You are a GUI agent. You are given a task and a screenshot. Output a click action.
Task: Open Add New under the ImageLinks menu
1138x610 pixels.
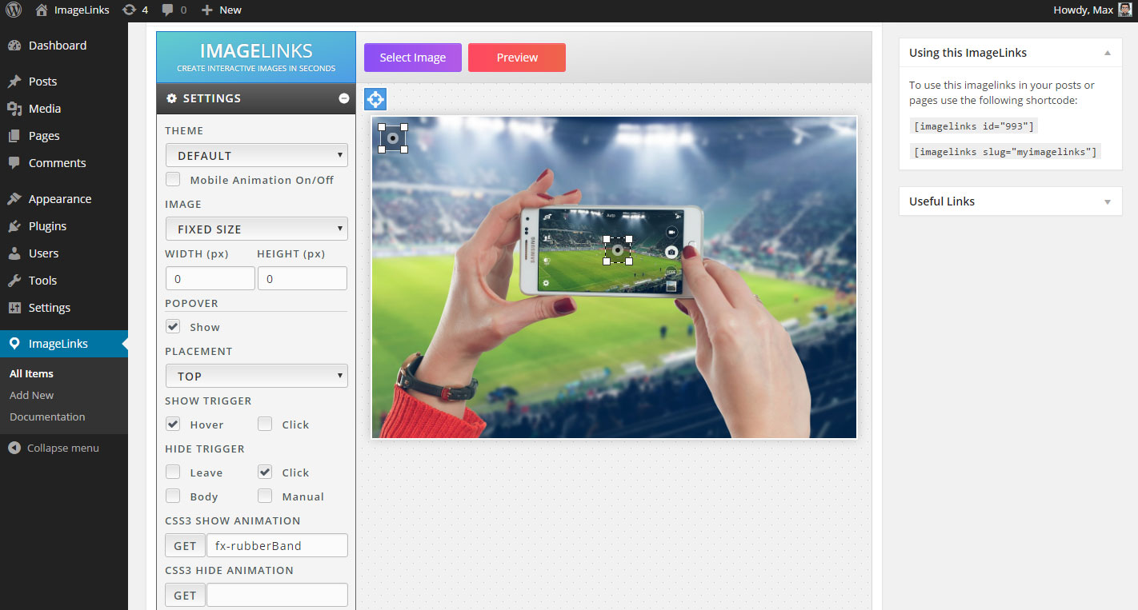pos(31,394)
